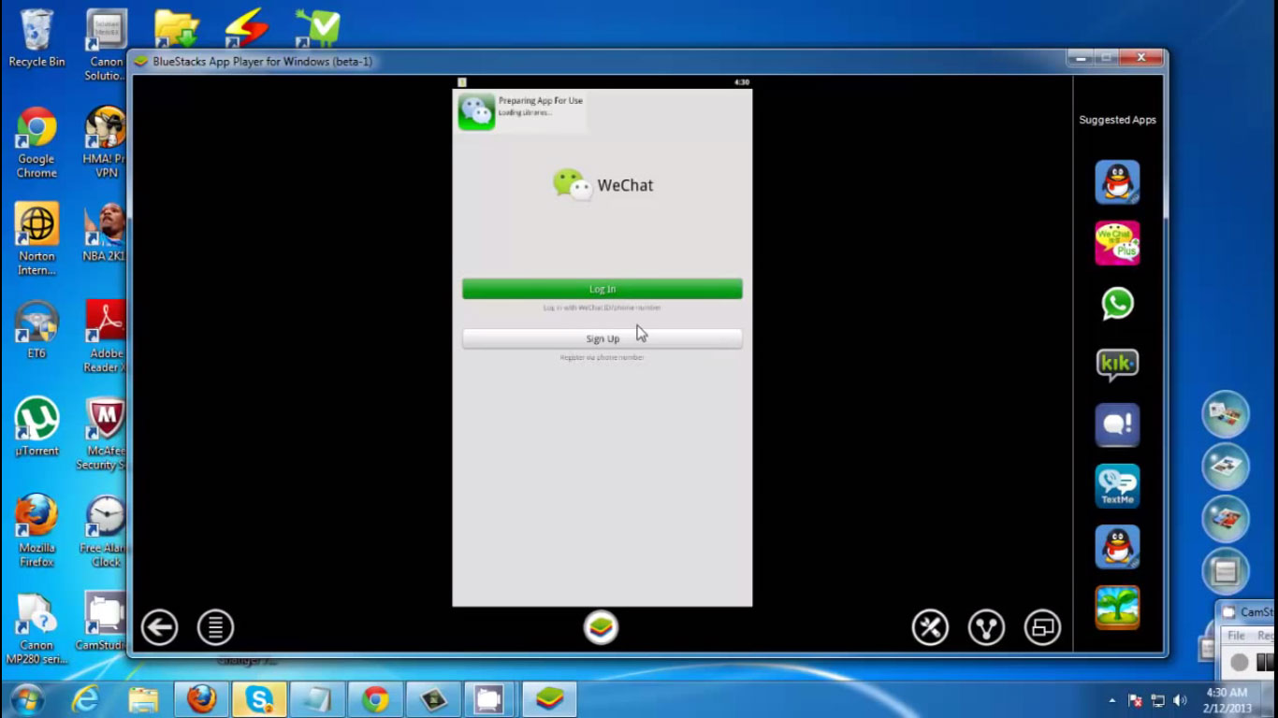Open the Kik suggested app
The width and height of the screenshot is (1278, 718).
pyautogui.click(x=1117, y=365)
